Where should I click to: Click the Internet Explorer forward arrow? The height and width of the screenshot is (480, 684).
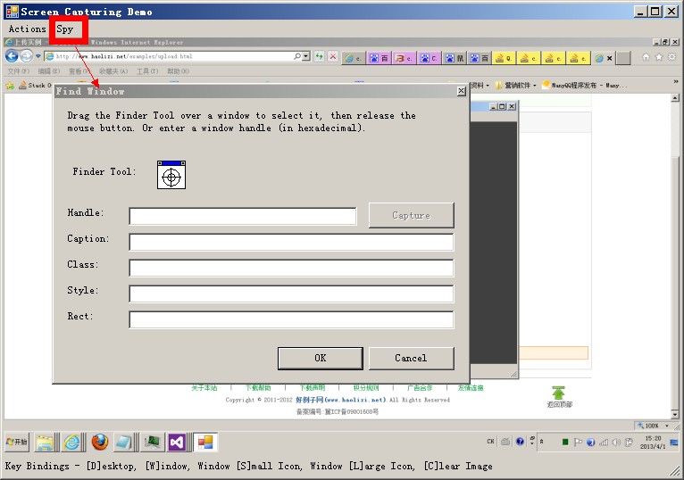coord(26,56)
